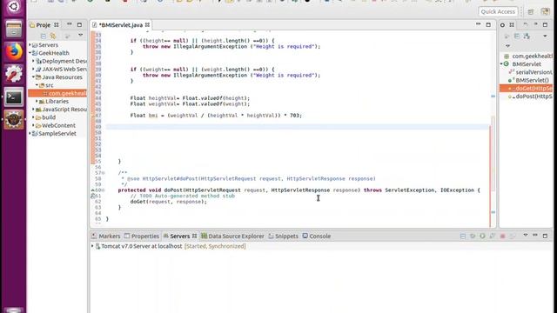
Task: Collapse the Java Resources node
Action: coord(33,77)
